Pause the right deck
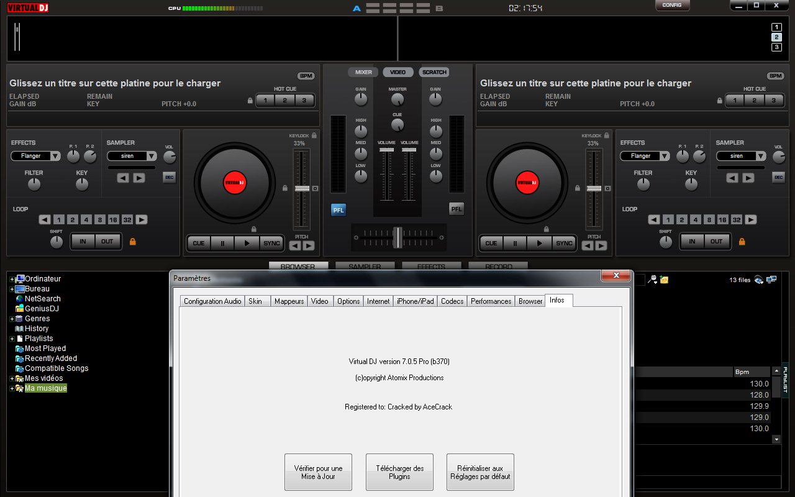This screenshot has height=497, width=795. [x=515, y=243]
